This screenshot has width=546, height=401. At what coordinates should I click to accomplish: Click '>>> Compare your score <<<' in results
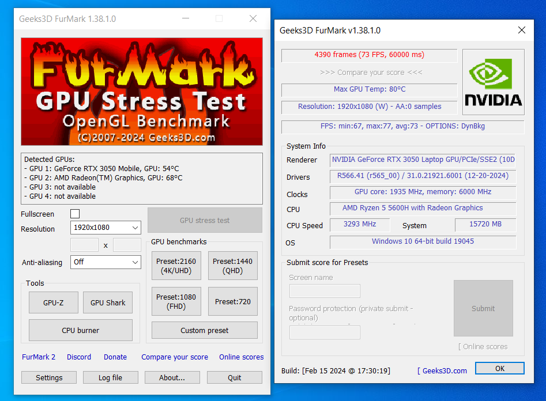(x=371, y=73)
